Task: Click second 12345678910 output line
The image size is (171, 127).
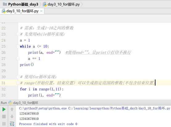Action: pyautogui.click(x=29, y=119)
